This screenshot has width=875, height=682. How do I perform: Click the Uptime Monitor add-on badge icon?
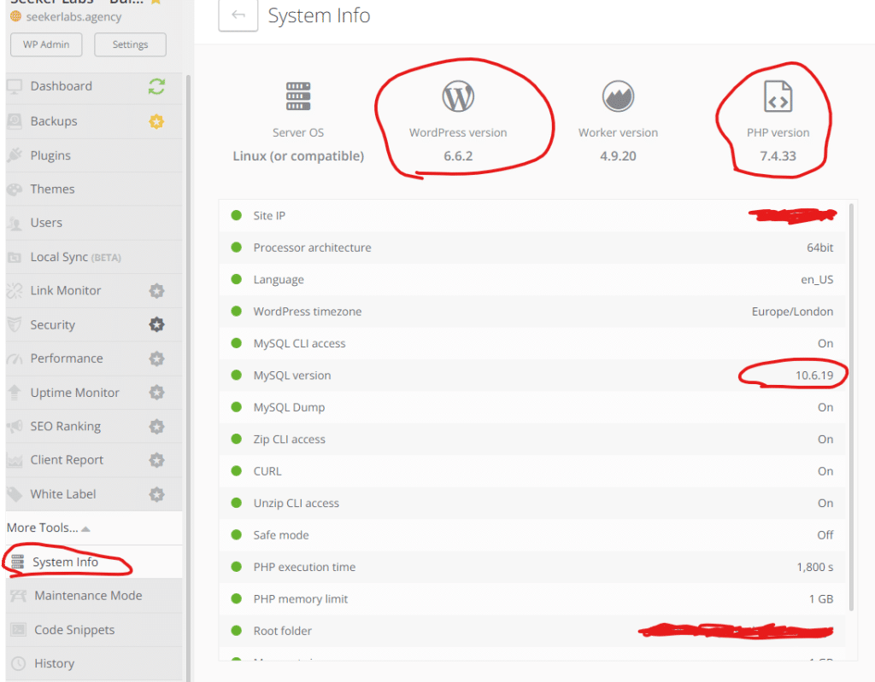[157, 393]
